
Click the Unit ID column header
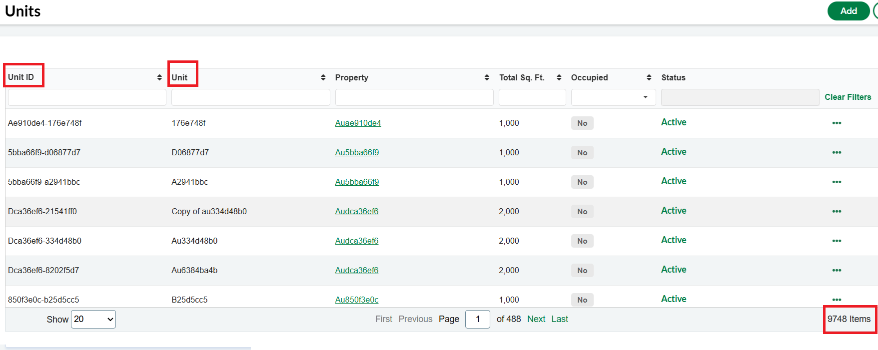click(21, 77)
